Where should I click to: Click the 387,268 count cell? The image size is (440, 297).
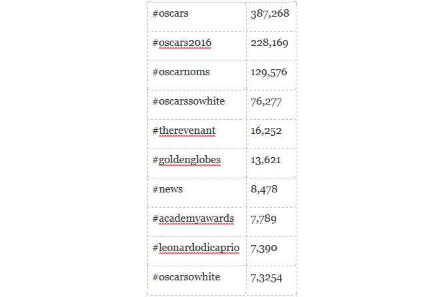(269, 13)
